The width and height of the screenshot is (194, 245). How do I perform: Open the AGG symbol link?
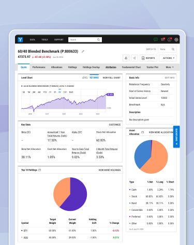26,237
